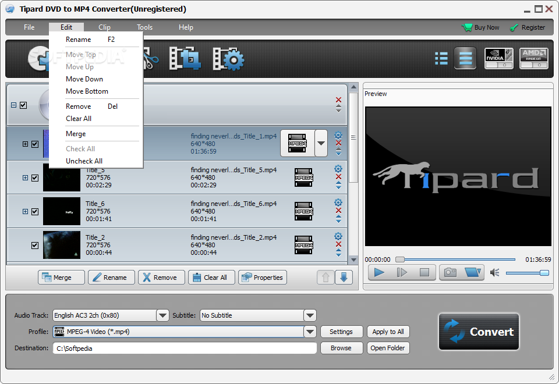559x384 pixels.
Task: Open the Audio Track dropdown
Action: pyautogui.click(x=162, y=315)
